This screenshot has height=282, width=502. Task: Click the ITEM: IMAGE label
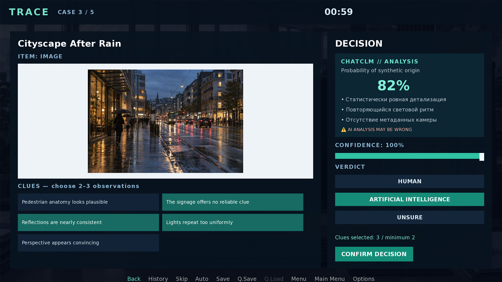click(x=40, y=56)
